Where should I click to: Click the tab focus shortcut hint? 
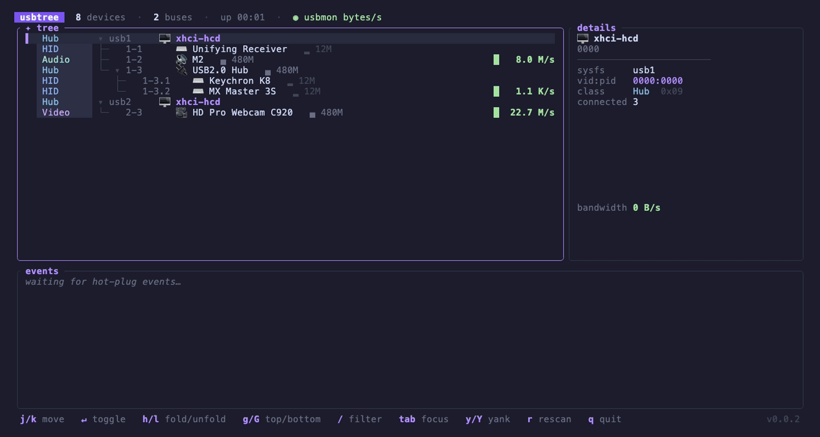coord(424,420)
